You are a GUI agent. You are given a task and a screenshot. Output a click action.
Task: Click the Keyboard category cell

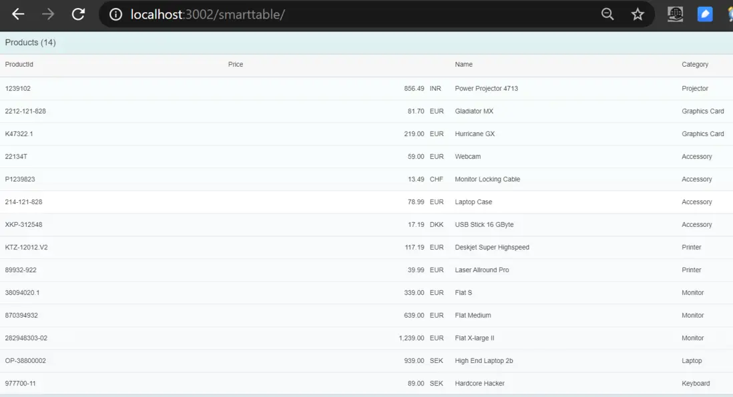695,384
